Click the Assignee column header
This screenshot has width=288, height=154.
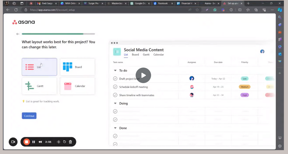click(x=192, y=62)
